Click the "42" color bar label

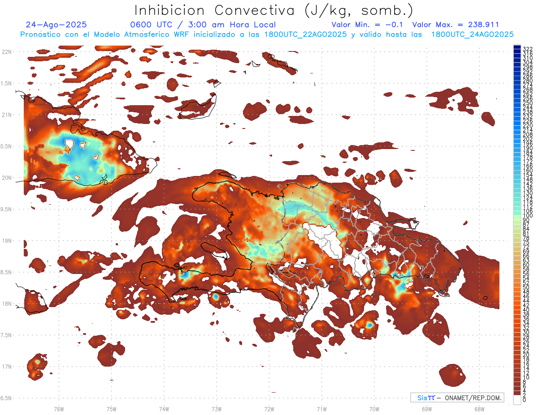pyautogui.click(x=526, y=305)
